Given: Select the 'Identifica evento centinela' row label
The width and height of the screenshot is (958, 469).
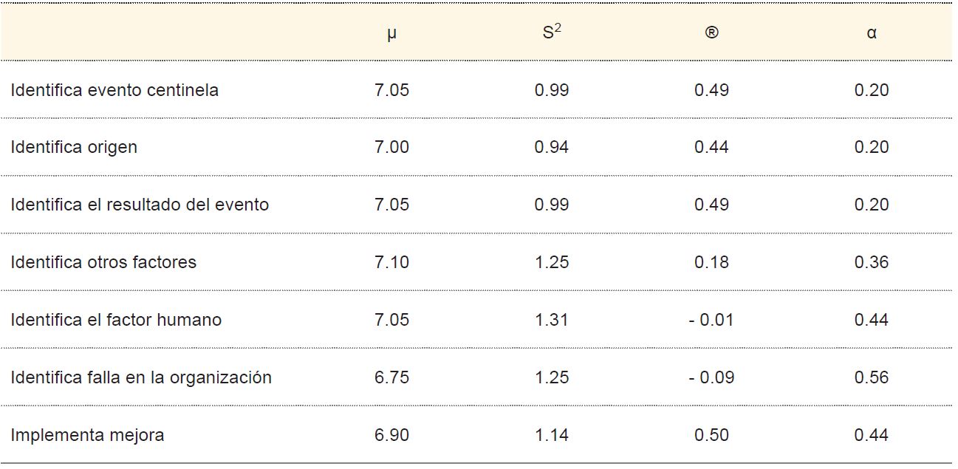Looking at the screenshot, I should [x=114, y=90].
